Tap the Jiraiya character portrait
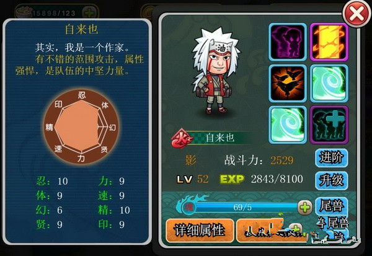This screenshot has width=372, height=256. (x=215, y=71)
